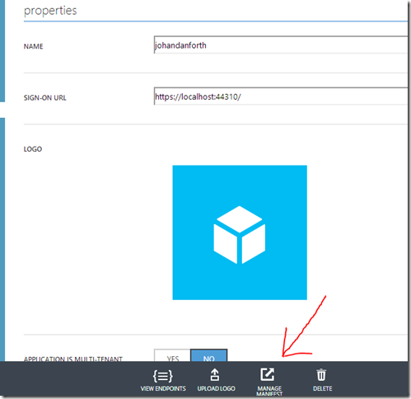
Task: Click the LOGO label text
Action: [33, 149]
